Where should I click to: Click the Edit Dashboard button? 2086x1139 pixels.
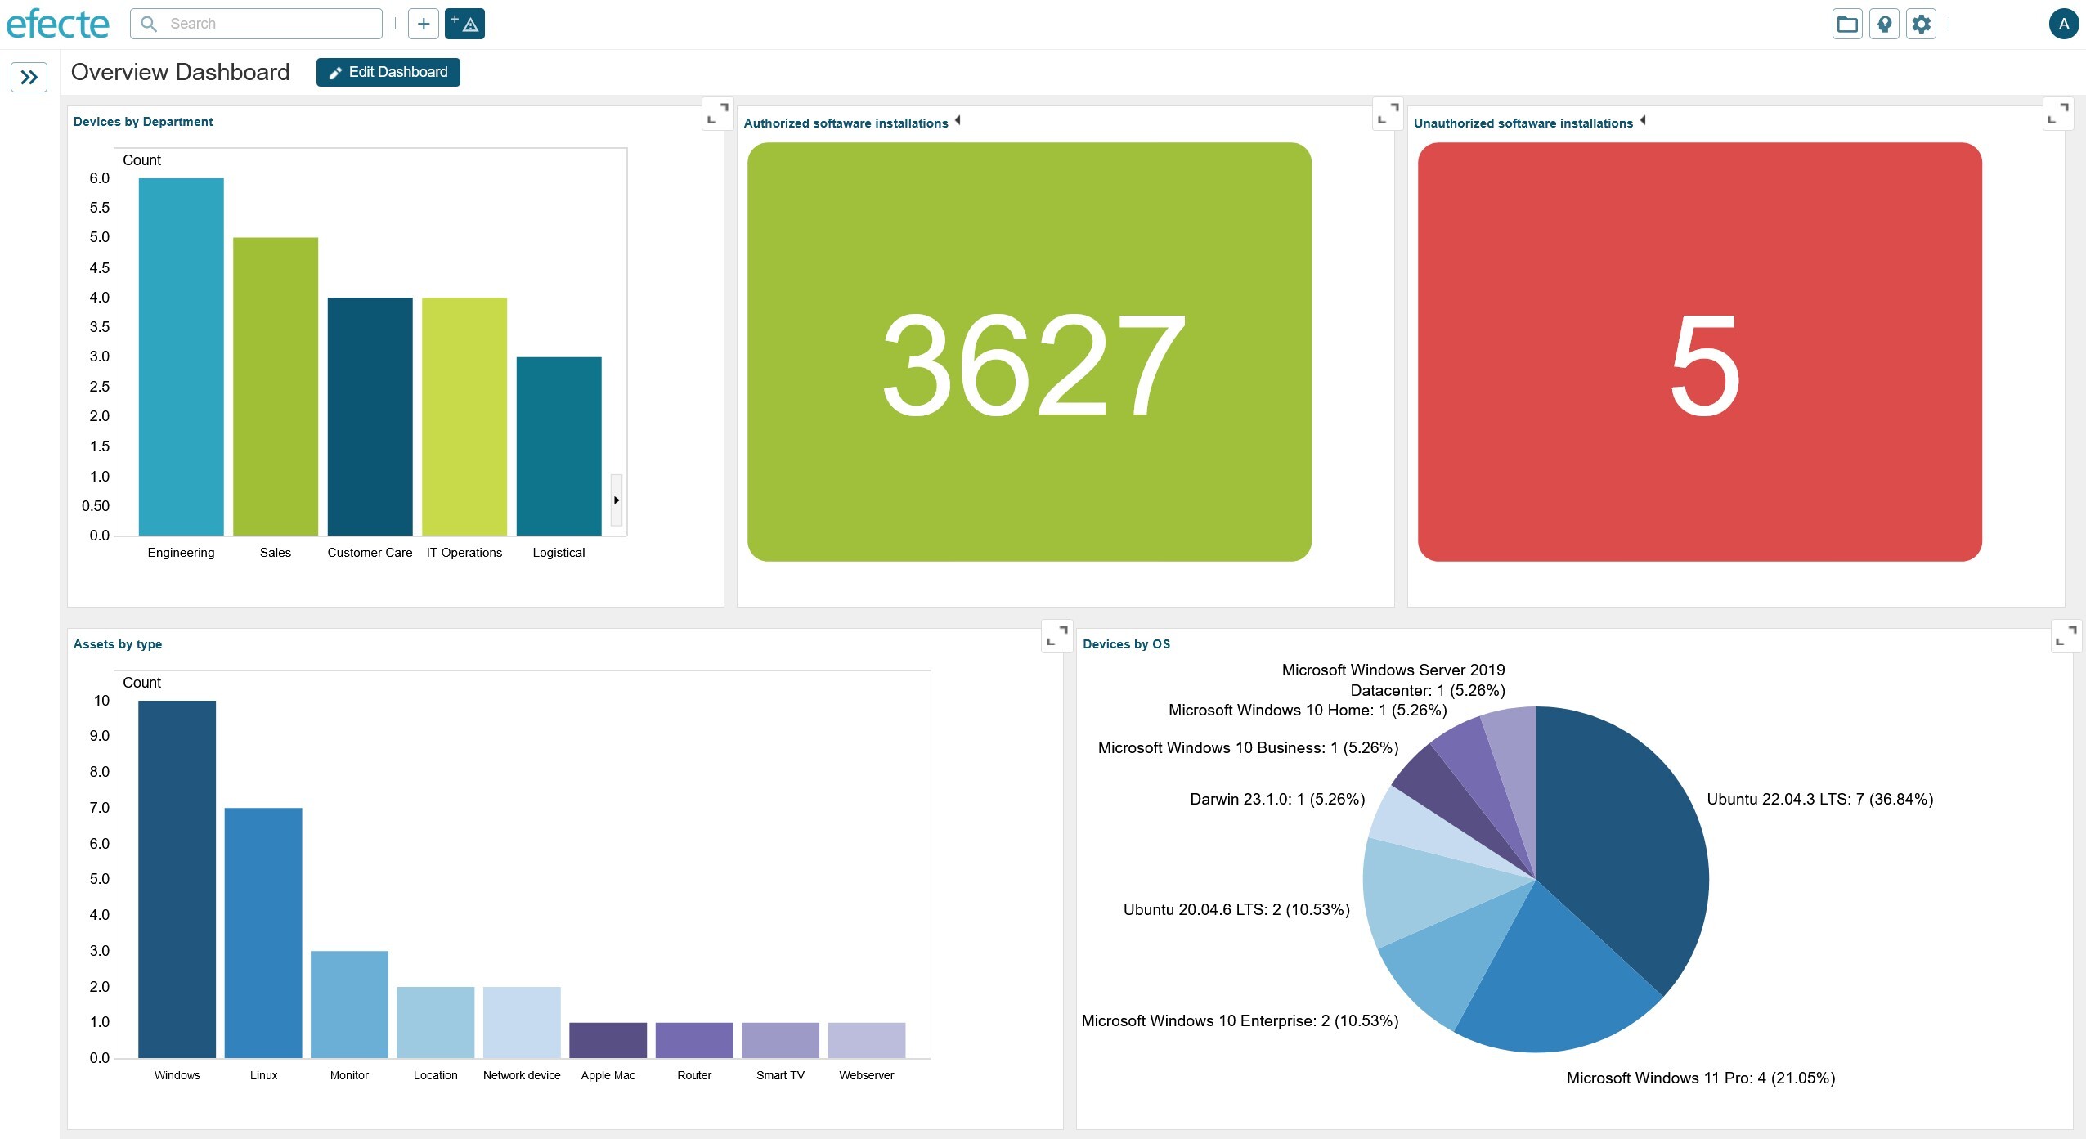pyautogui.click(x=388, y=72)
